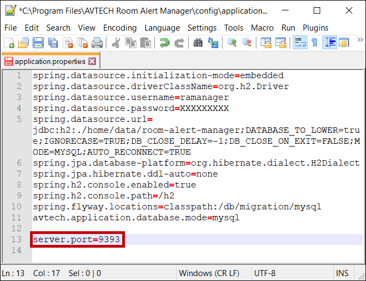Open the Language menu
Viewport: 366px width, 281px height.
click(162, 27)
